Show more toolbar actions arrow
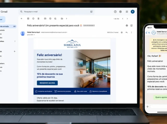This screenshot has height=124, width=167. click(x=67, y=18)
